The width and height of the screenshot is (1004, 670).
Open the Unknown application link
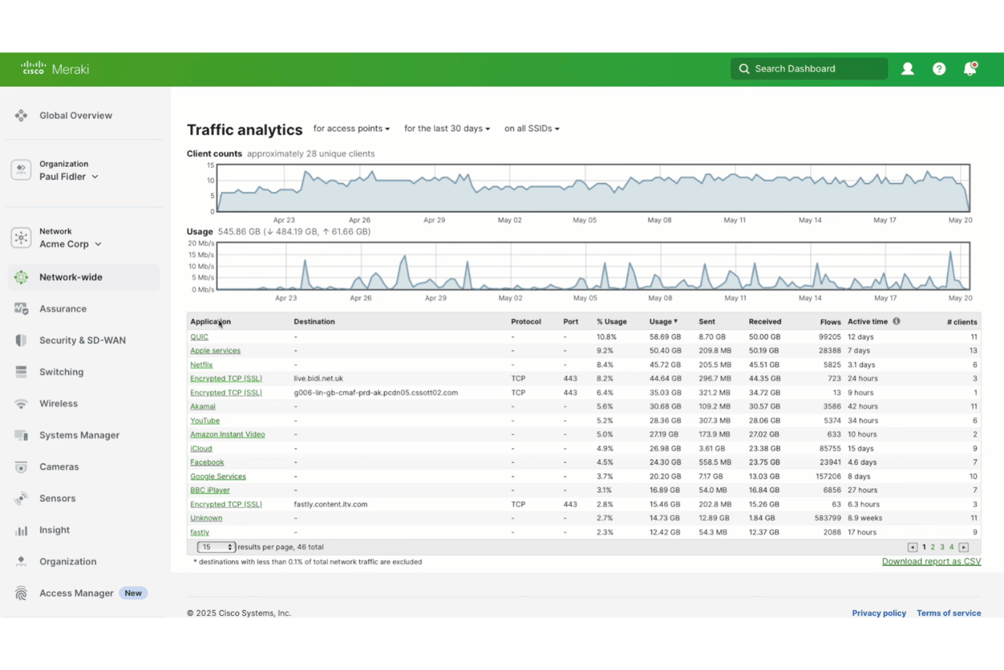pos(206,518)
